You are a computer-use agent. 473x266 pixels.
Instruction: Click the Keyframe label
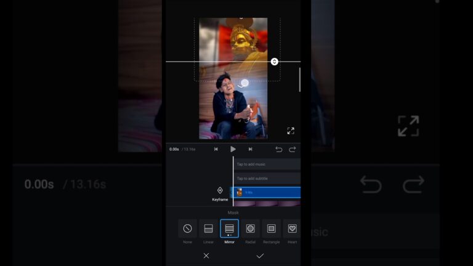220,199
